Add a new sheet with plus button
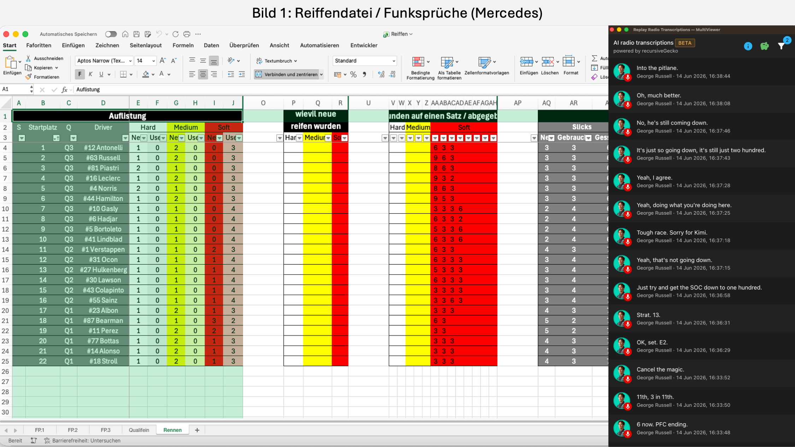Screen dimensions: 795x447 point(197,430)
